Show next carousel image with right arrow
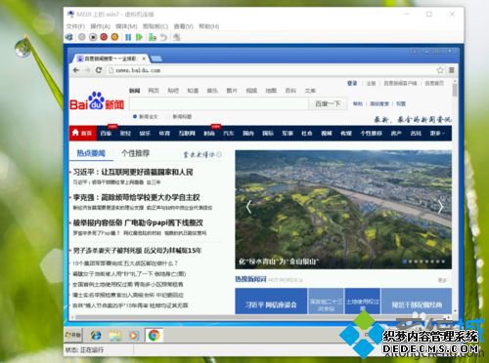This screenshot has height=363, width=489. point(440,207)
